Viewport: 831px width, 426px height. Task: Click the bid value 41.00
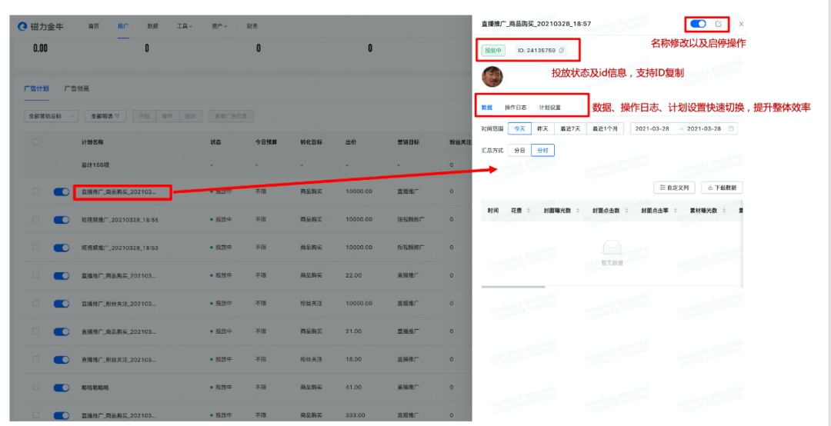click(353, 388)
